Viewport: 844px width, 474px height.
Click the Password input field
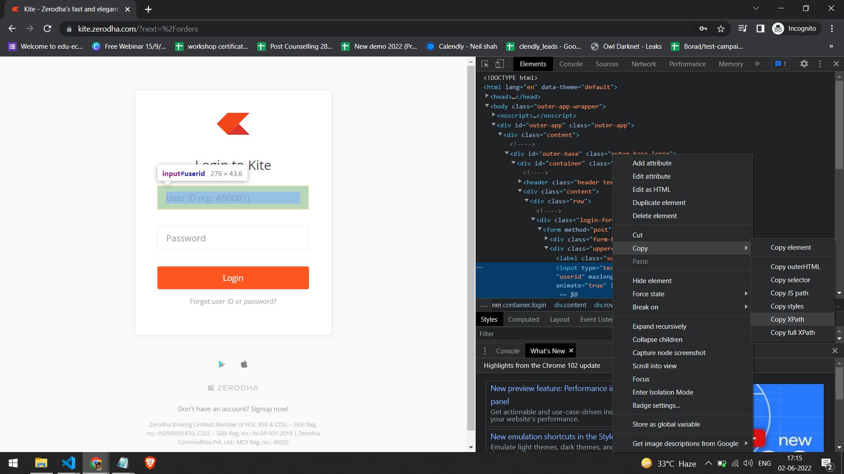tap(233, 238)
